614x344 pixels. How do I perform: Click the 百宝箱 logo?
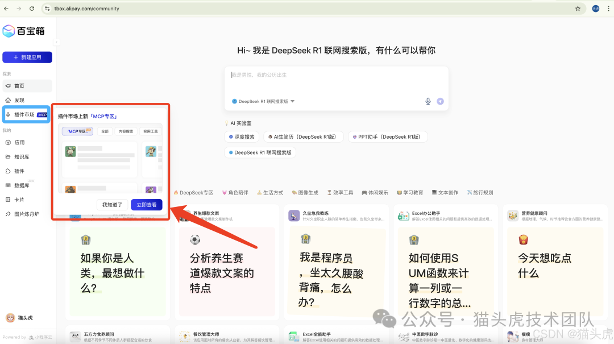click(23, 31)
